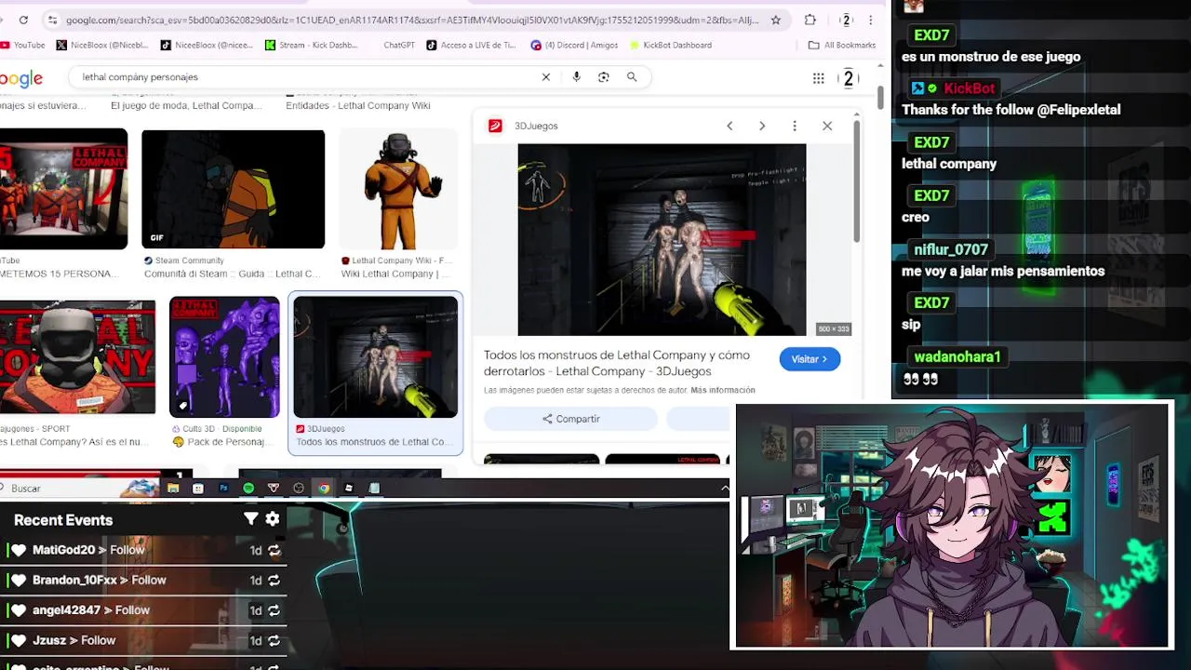Open the All Bookmarks folder
Screen dimensions: 1191x670
pyautogui.click(x=842, y=45)
